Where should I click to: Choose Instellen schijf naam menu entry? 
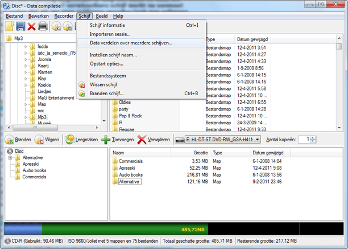tap(141, 55)
